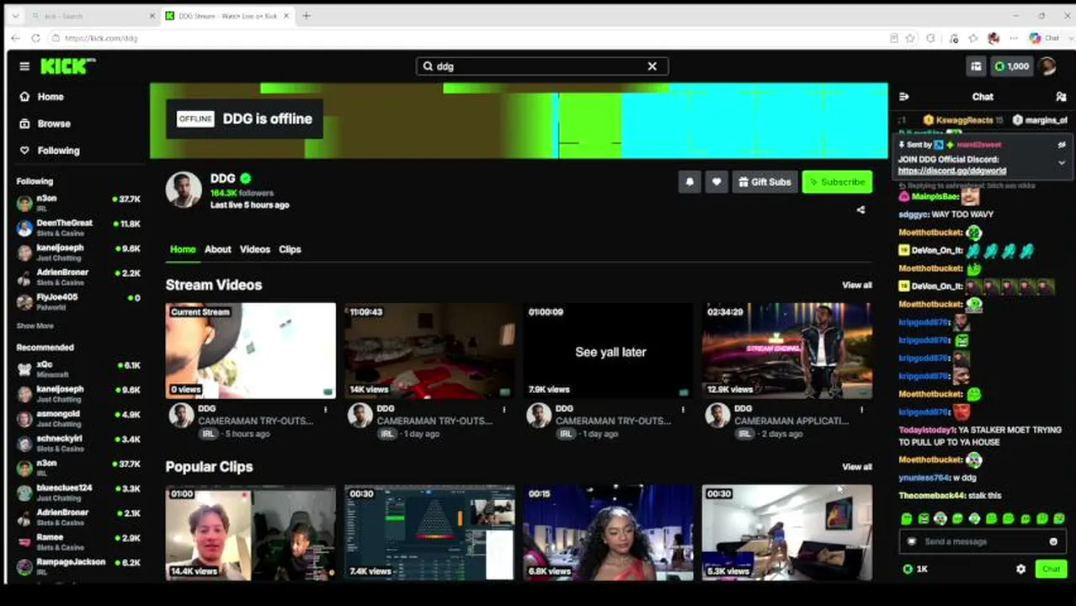This screenshot has height=606, width=1076.
Task: Open chat settings gear
Action: [1020, 570]
